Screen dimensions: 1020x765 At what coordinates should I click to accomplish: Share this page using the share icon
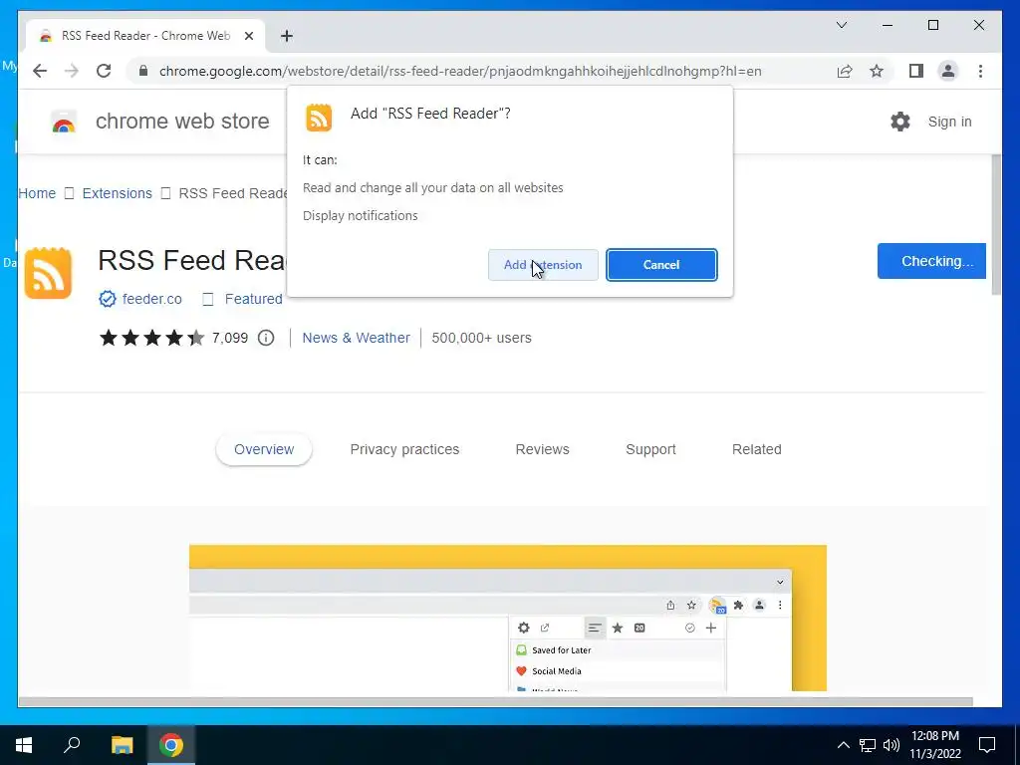[845, 71]
